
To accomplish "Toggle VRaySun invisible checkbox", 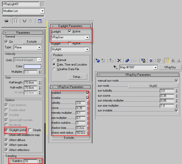I will [88, 98].
